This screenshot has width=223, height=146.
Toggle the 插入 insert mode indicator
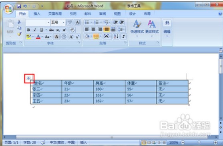tap(84, 142)
